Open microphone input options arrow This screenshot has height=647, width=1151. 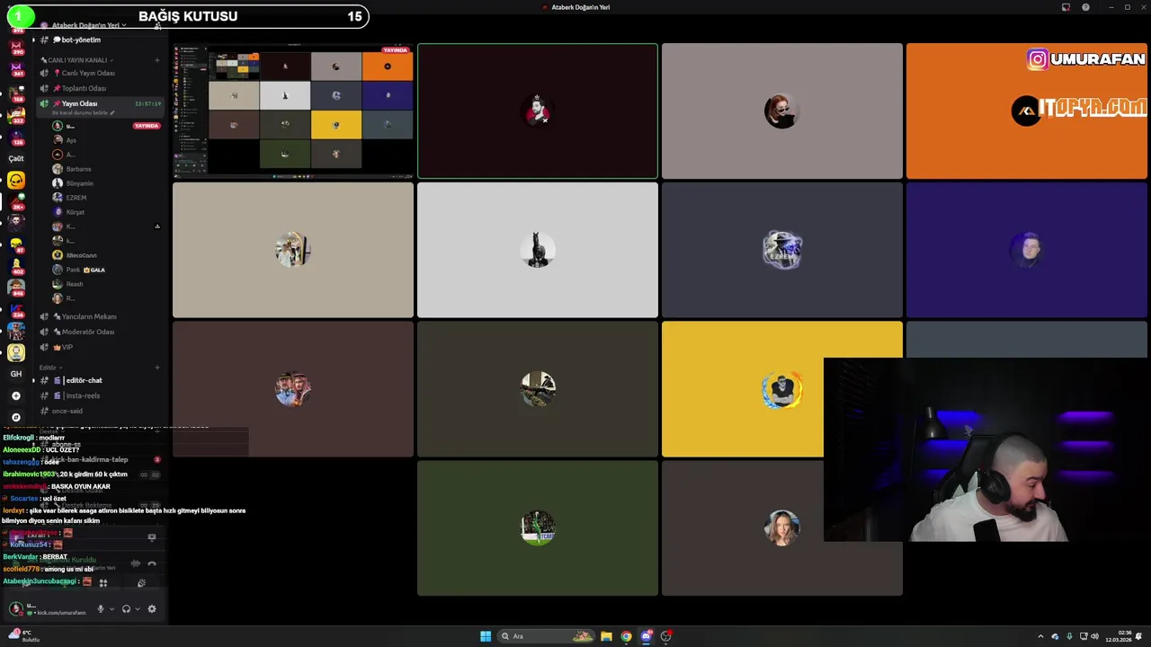pos(112,609)
